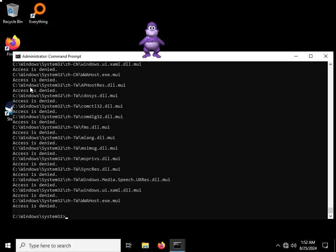Click the date 8/25/2024 in tray
Viewport: 336px width, 252px height.
pos(308,249)
